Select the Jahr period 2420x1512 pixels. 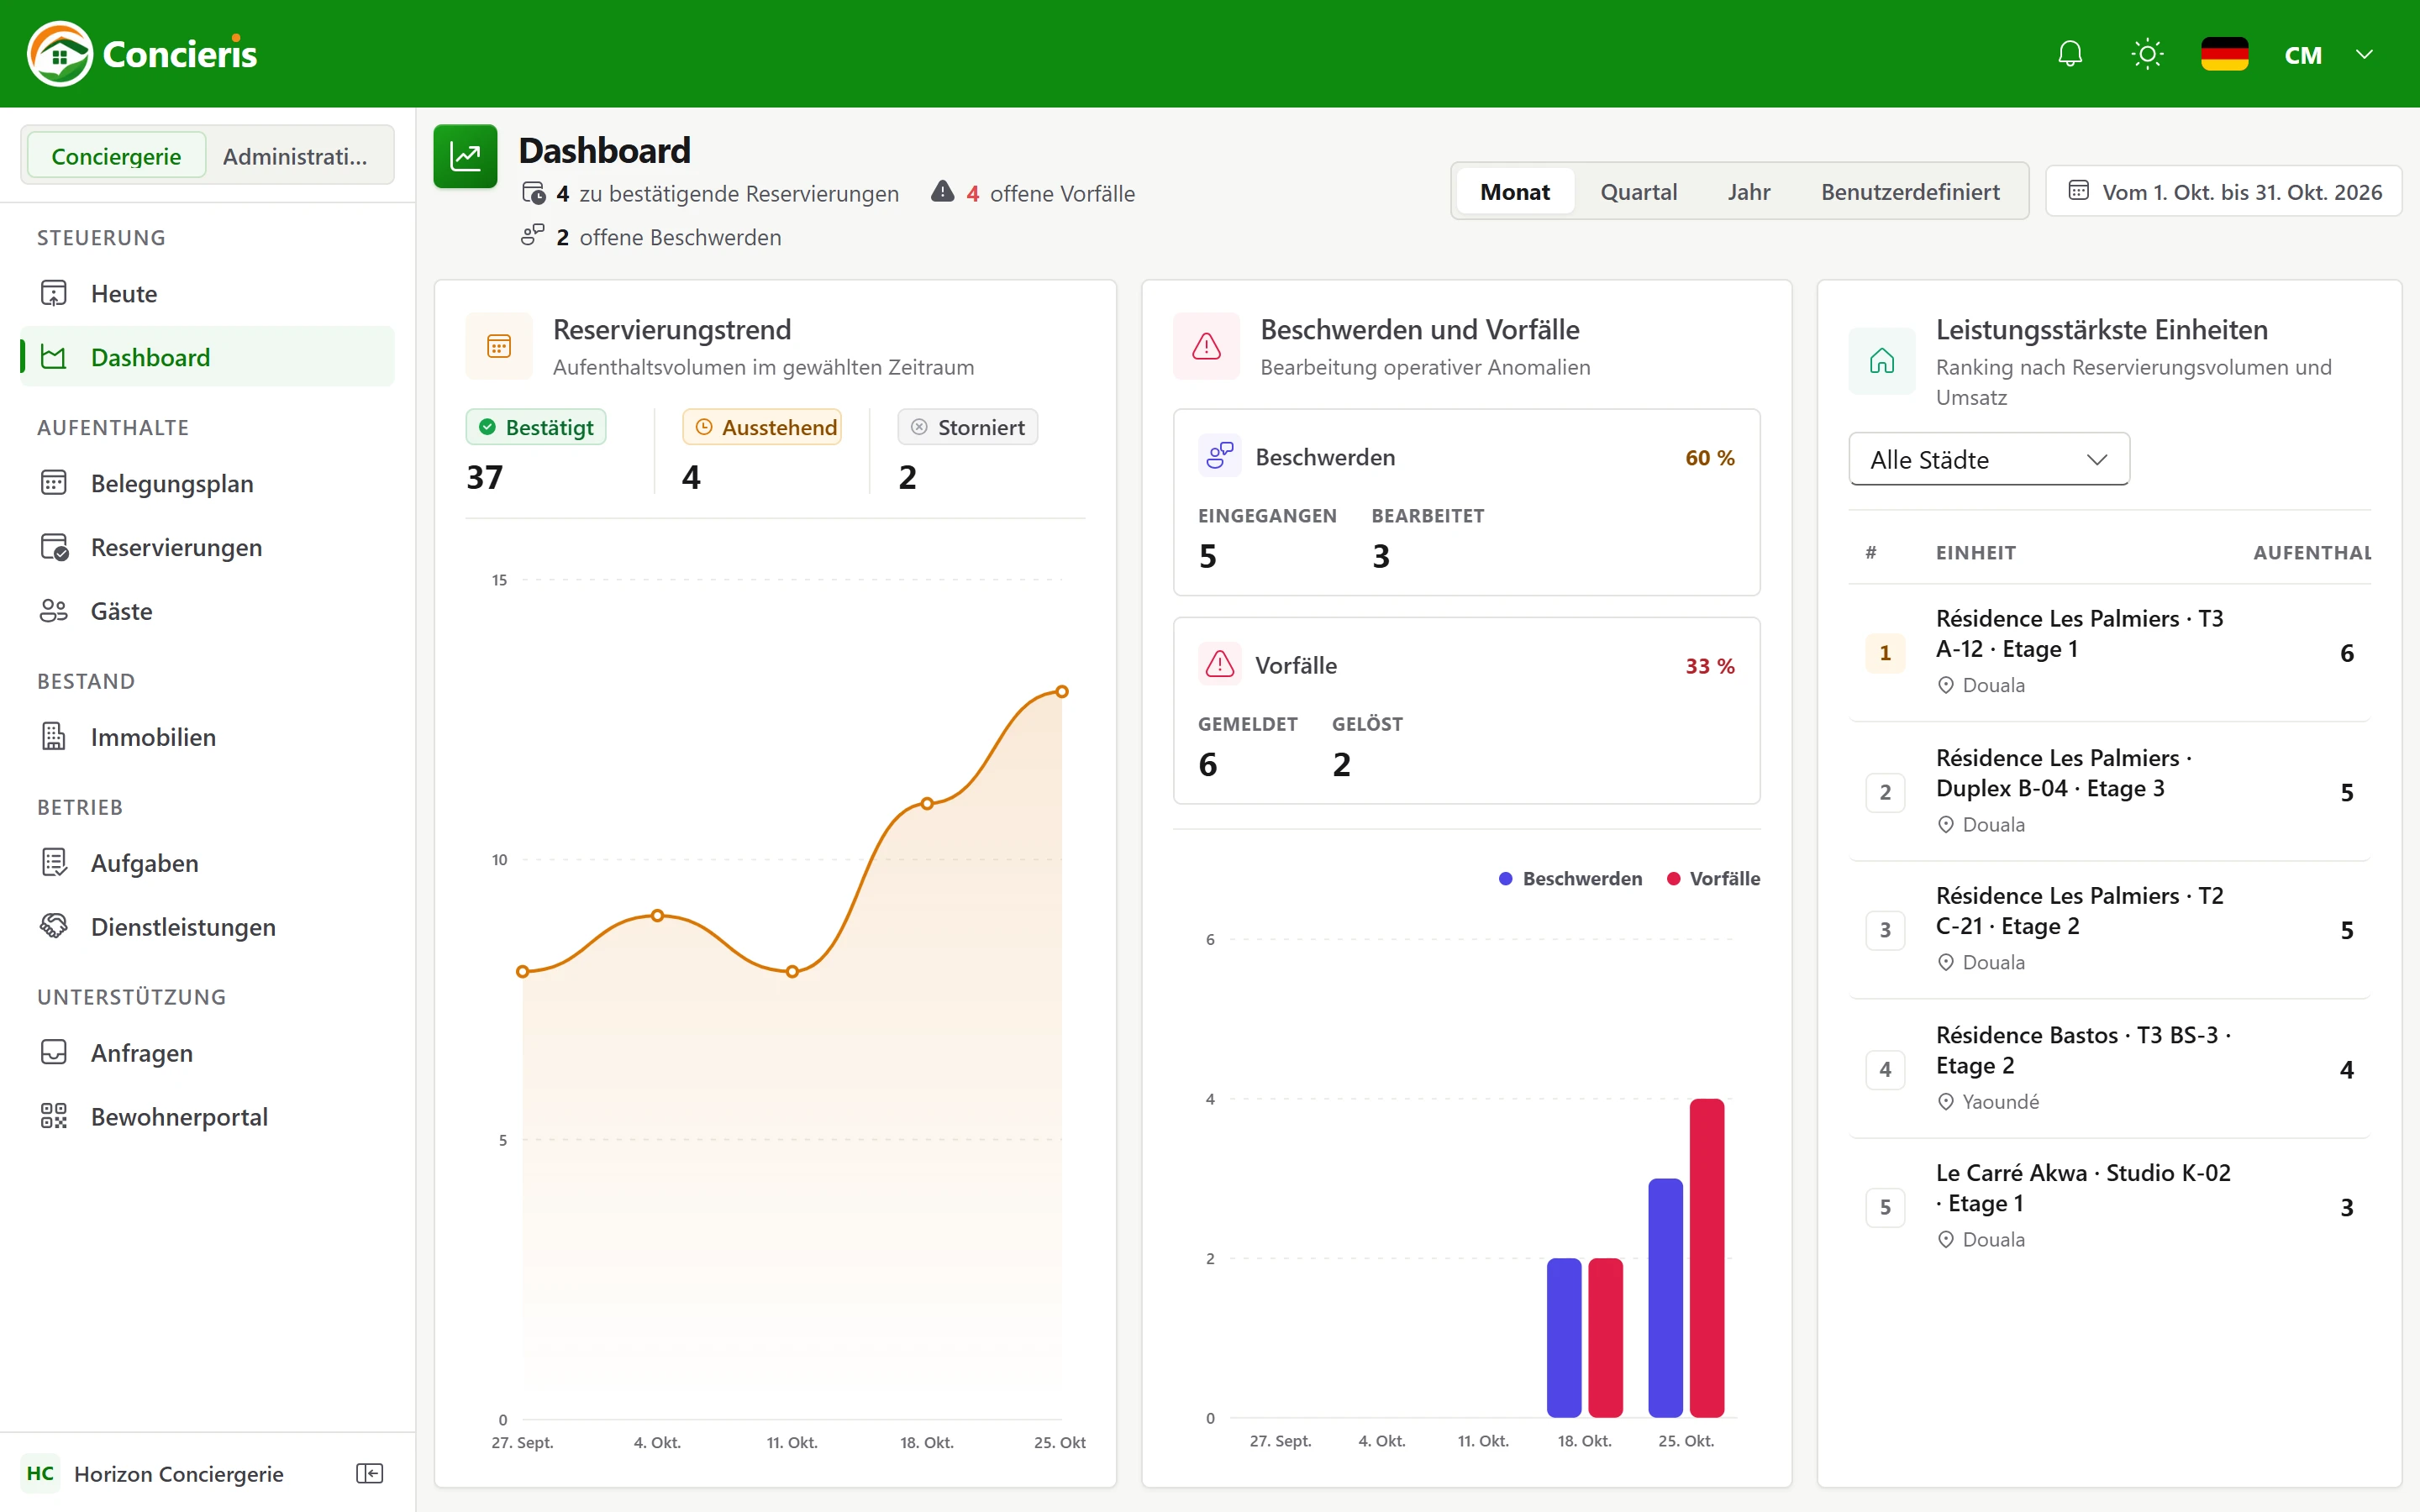(1748, 191)
